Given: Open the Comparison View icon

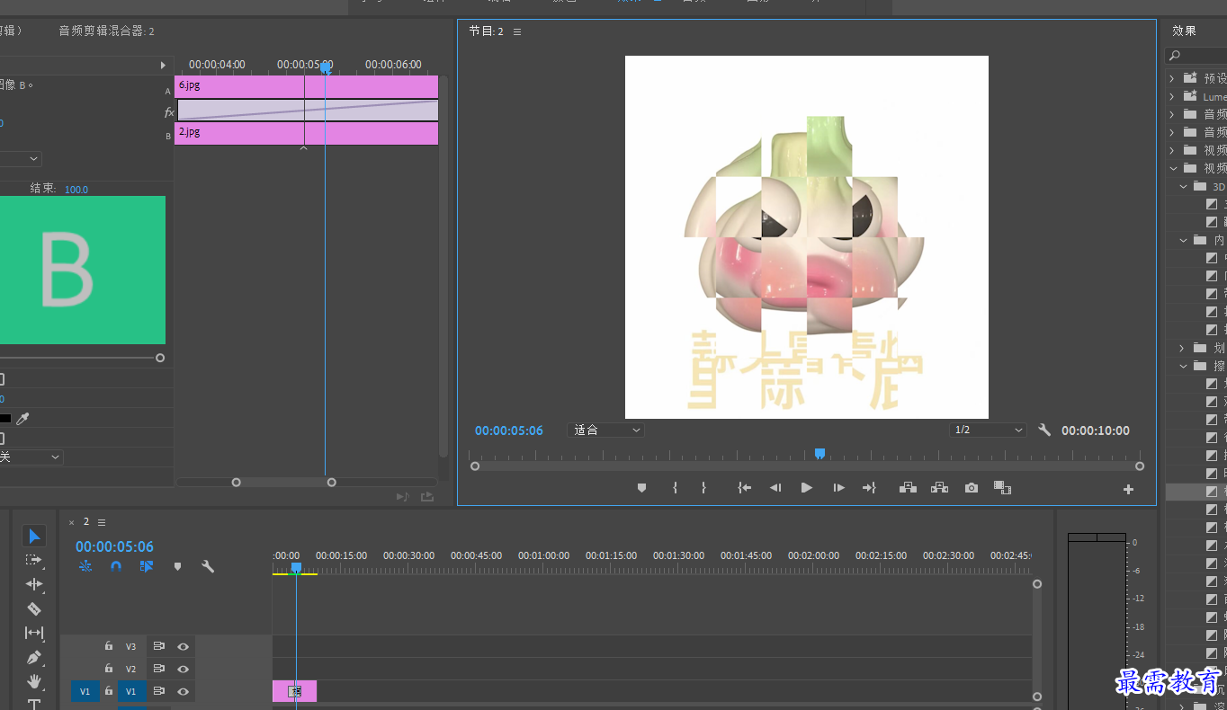Looking at the screenshot, I should pos(1003,488).
